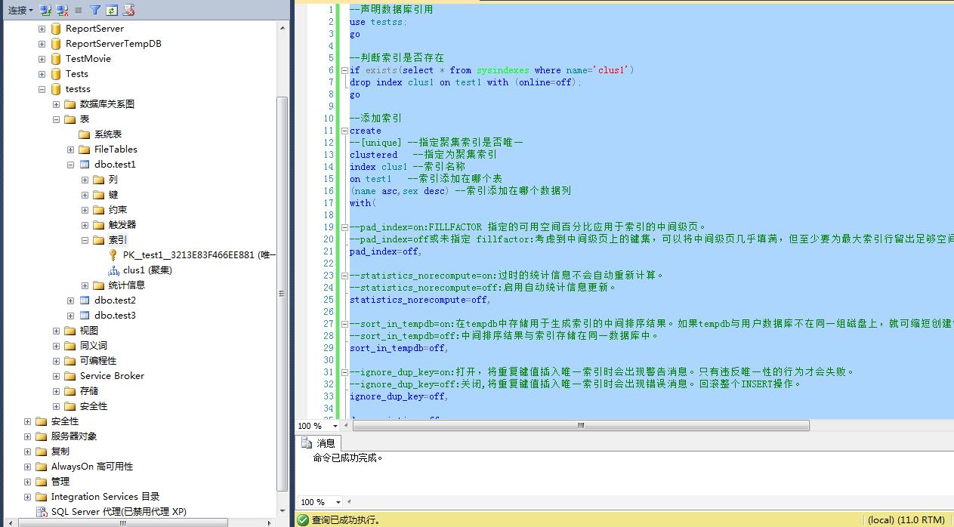Select the Service Broker folder

pyautogui.click(x=112, y=376)
